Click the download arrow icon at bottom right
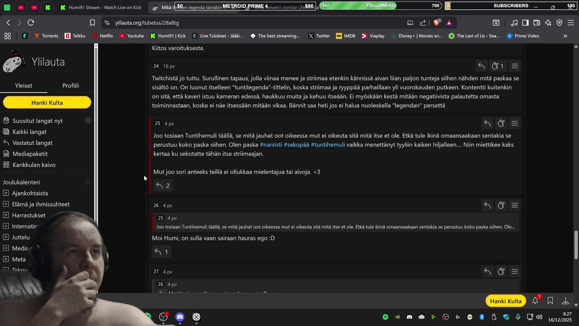The width and height of the screenshot is (579, 326). [565, 301]
